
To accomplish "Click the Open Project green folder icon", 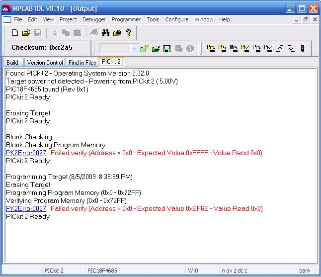I will pyautogui.click(x=156, y=49).
